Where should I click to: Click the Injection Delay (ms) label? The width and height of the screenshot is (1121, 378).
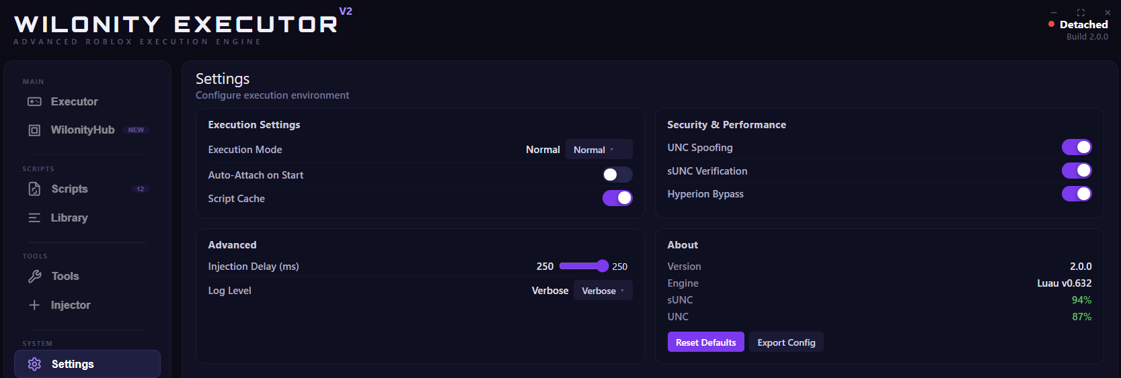254,267
